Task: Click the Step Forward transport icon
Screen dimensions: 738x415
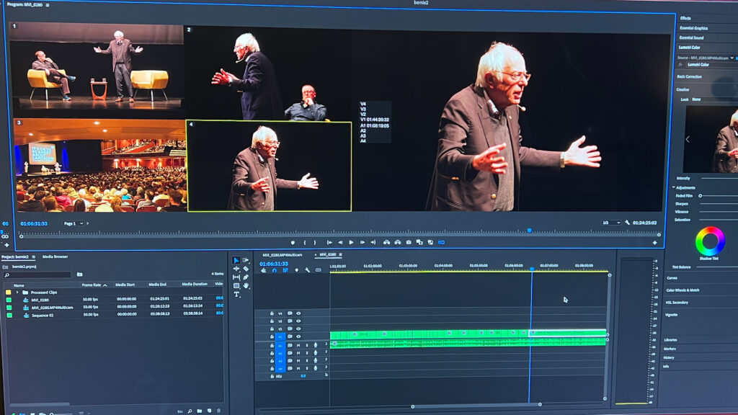Action: [363, 241]
